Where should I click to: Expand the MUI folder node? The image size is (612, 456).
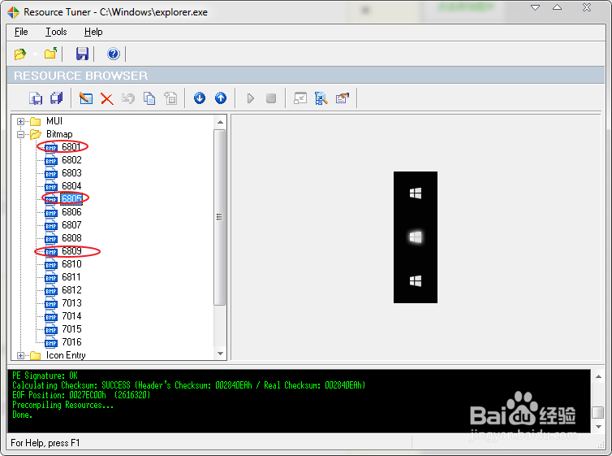coord(20,122)
